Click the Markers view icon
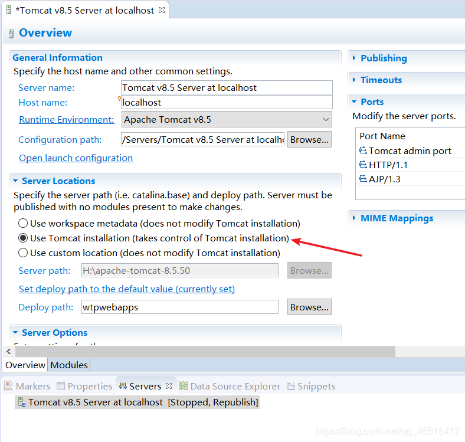 click(8, 386)
